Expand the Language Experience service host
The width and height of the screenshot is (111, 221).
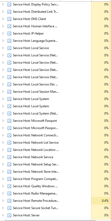pos(3,41)
